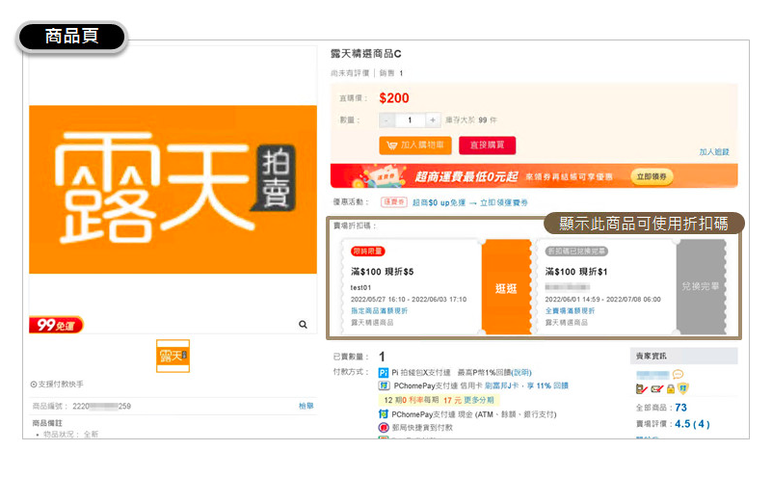Click the Pi wallet payment icon
Image resolution: width=772 pixels, height=477 pixels.
383,372
